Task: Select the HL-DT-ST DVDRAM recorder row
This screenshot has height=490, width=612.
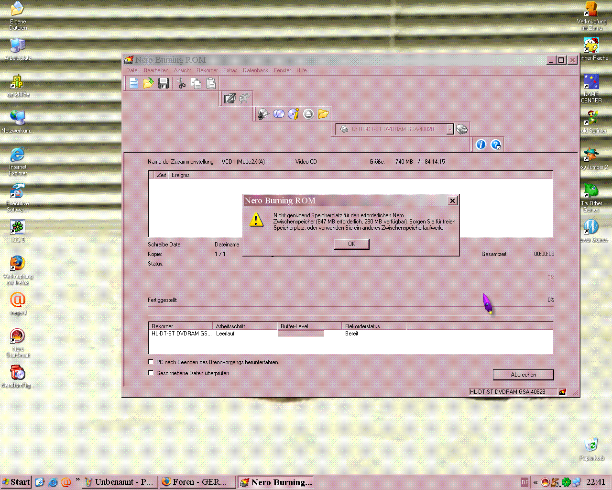Action: 351,334
